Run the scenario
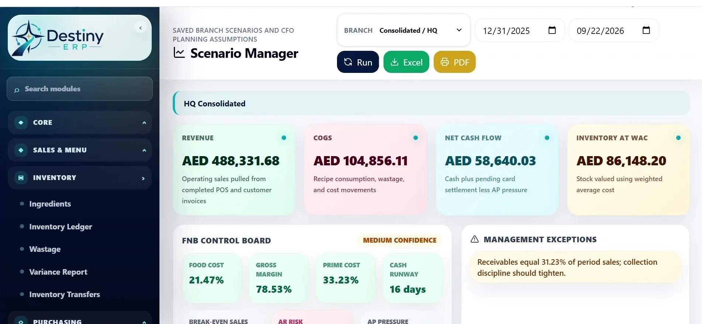The height and width of the screenshot is (324, 702). [358, 62]
